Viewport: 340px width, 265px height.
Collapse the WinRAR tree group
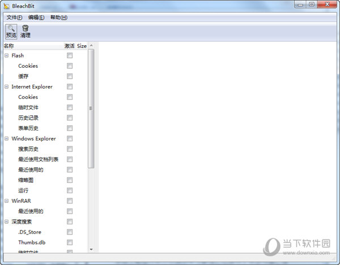pyautogui.click(x=6, y=201)
